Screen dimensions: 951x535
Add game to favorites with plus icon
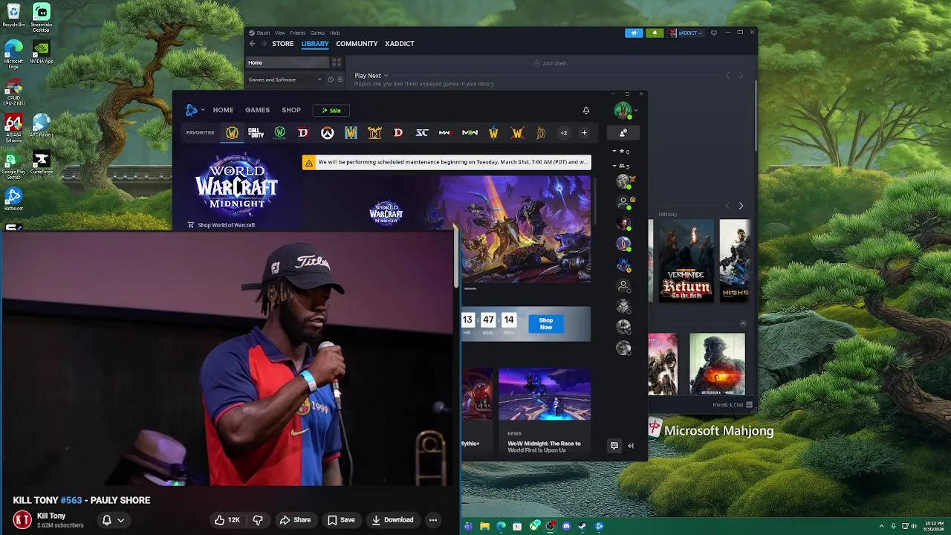(x=584, y=133)
